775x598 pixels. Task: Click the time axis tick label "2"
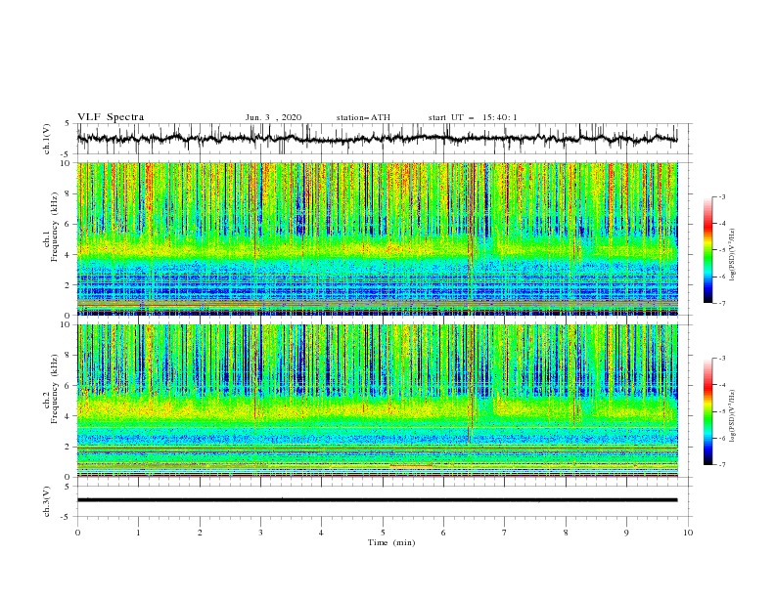(200, 533)
